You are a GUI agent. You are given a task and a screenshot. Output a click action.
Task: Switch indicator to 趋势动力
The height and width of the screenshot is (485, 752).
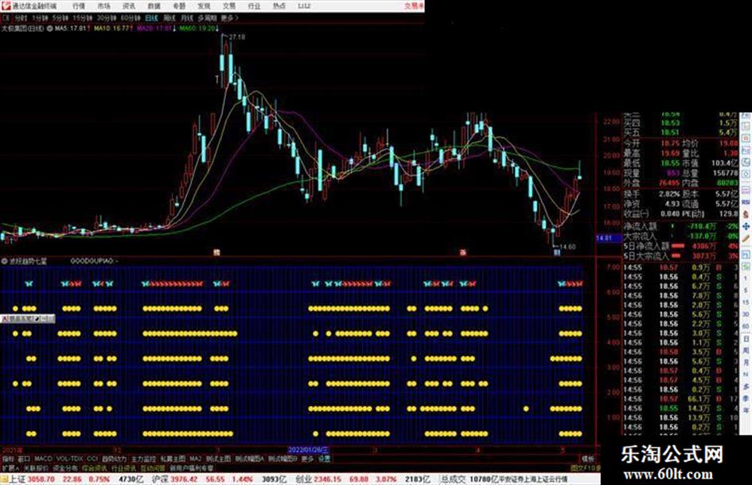tap(115, 459)
